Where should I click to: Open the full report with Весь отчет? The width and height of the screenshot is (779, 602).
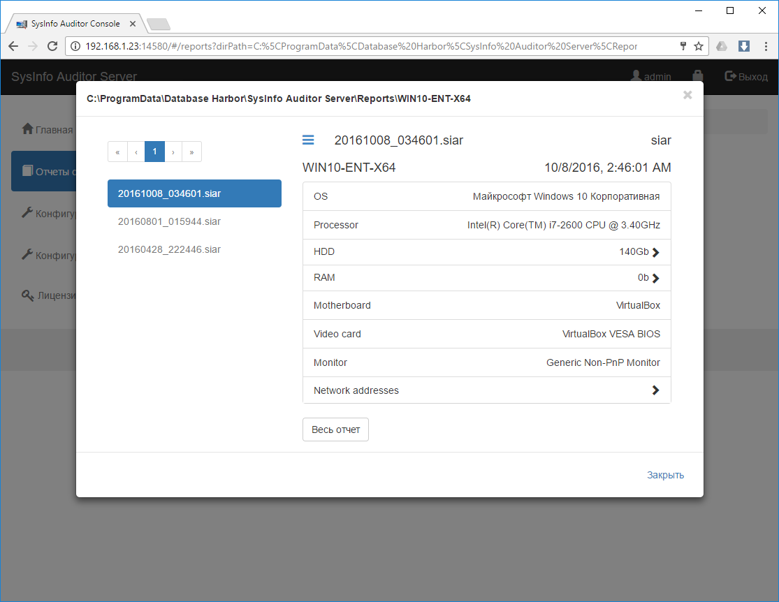[x=336, y=430]
